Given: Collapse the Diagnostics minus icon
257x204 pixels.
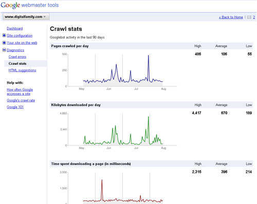Looking at the screenshot, I should click(x=4, y=50).
